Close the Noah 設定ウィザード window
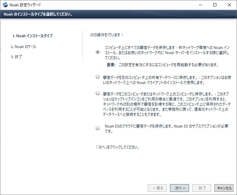Viewport: 237px width, 195px height. [229, 5]
